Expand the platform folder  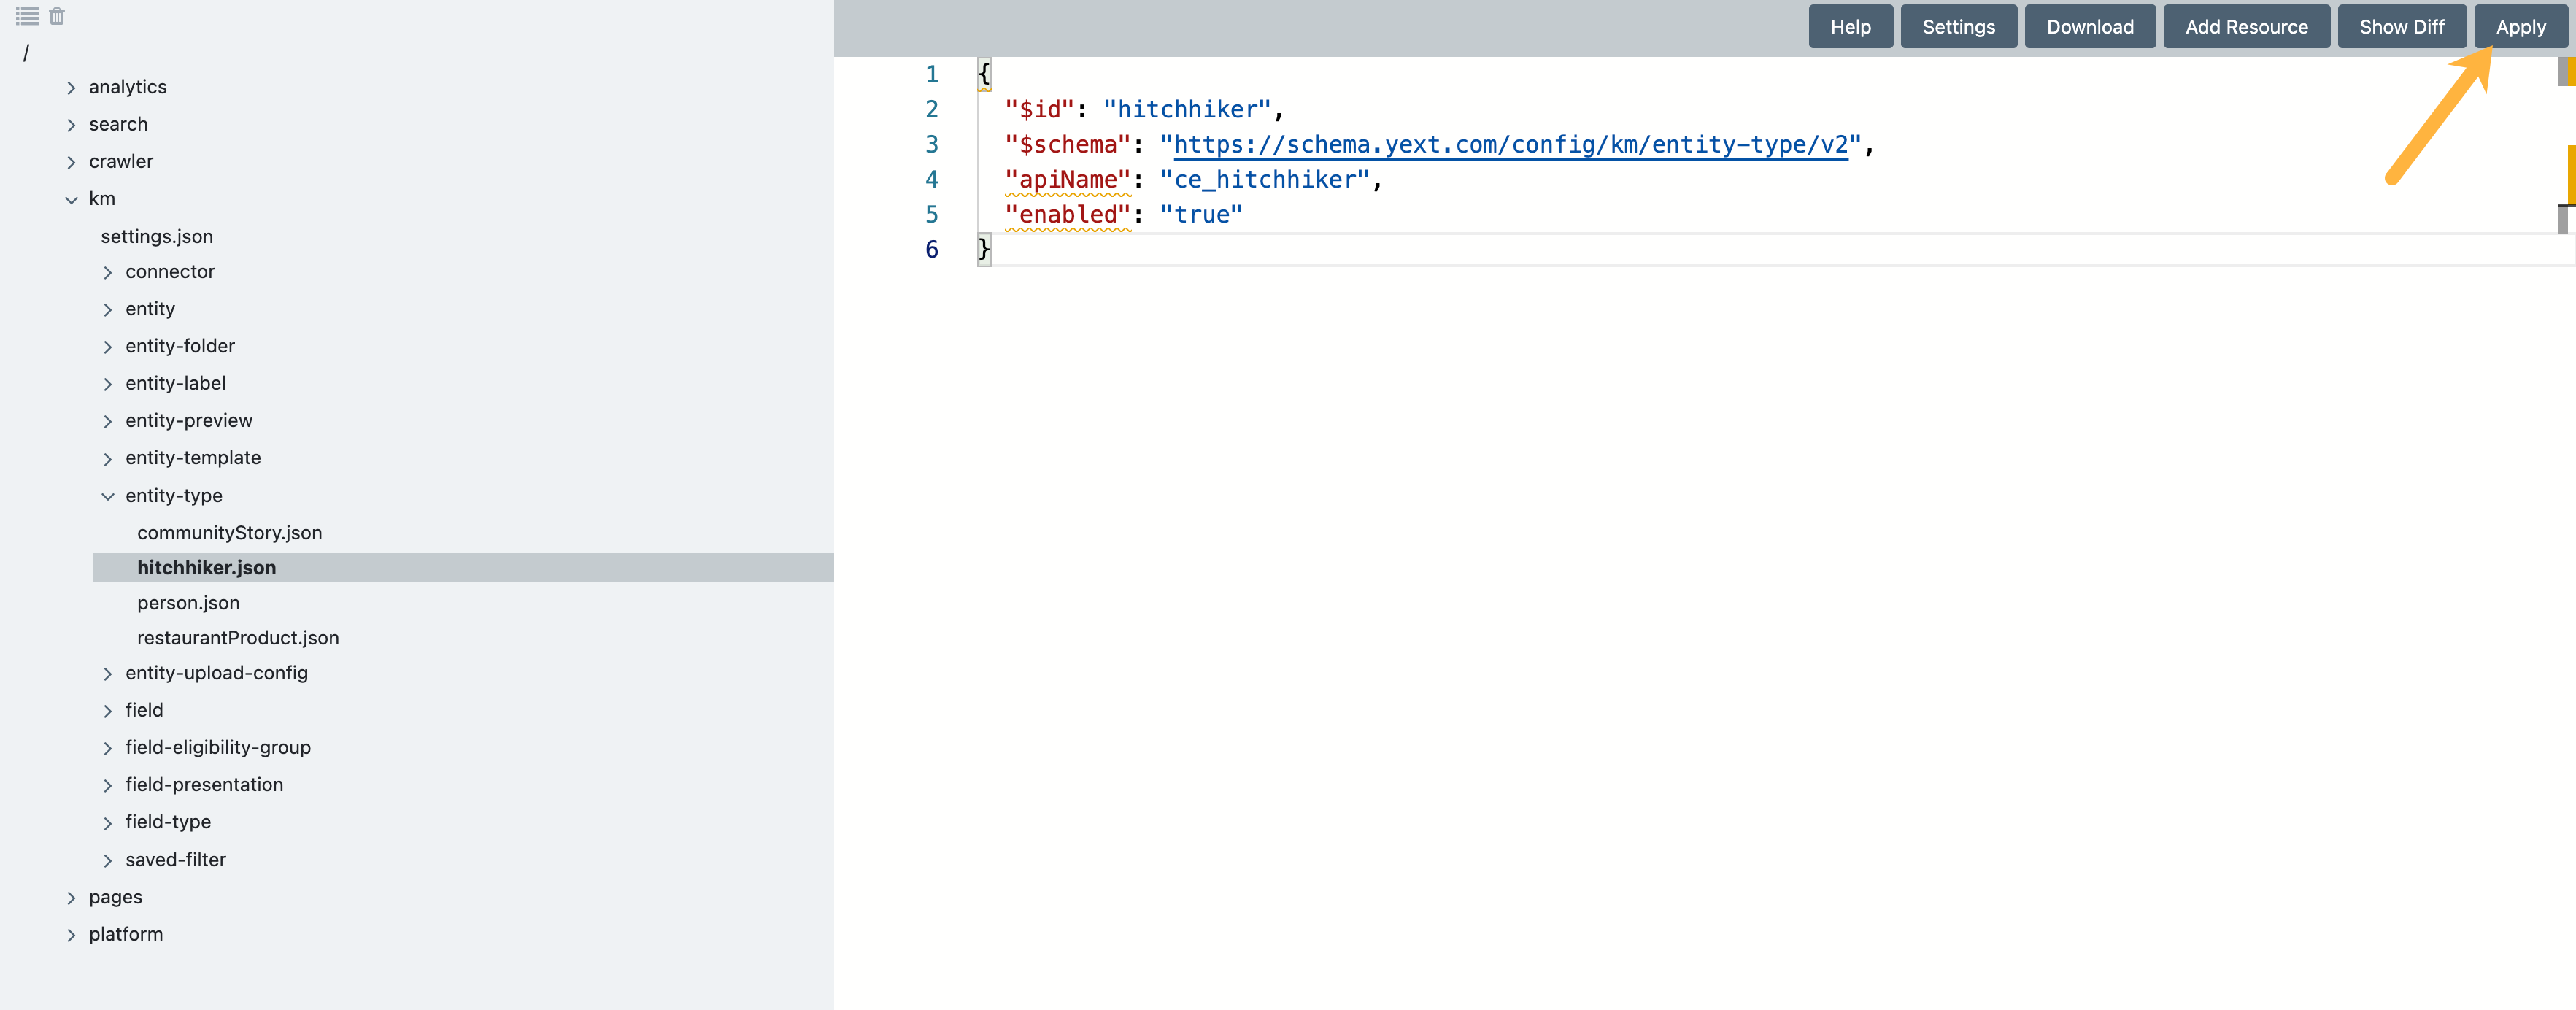(71, 933)
